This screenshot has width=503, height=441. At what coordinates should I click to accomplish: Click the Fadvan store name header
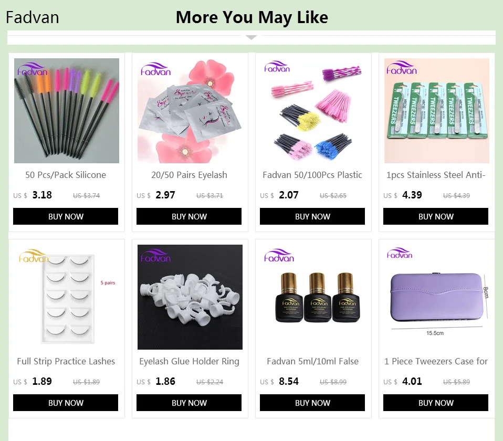coord(33,17)
